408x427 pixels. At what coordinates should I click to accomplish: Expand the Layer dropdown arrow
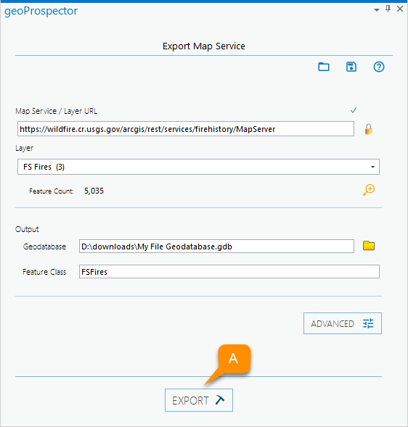[x=372, y=167]
